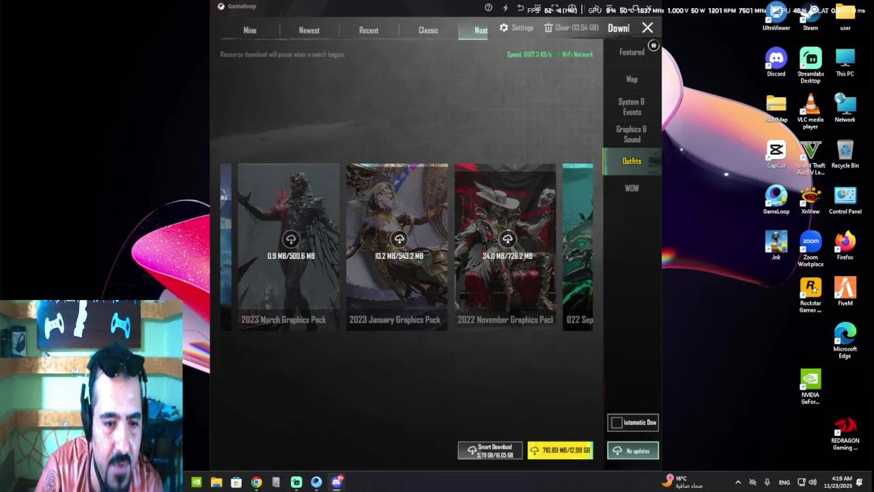Viewport: 874px width, 492px height.
Task: Open the RAMMap desktop folder
Action: click(776, 109)
